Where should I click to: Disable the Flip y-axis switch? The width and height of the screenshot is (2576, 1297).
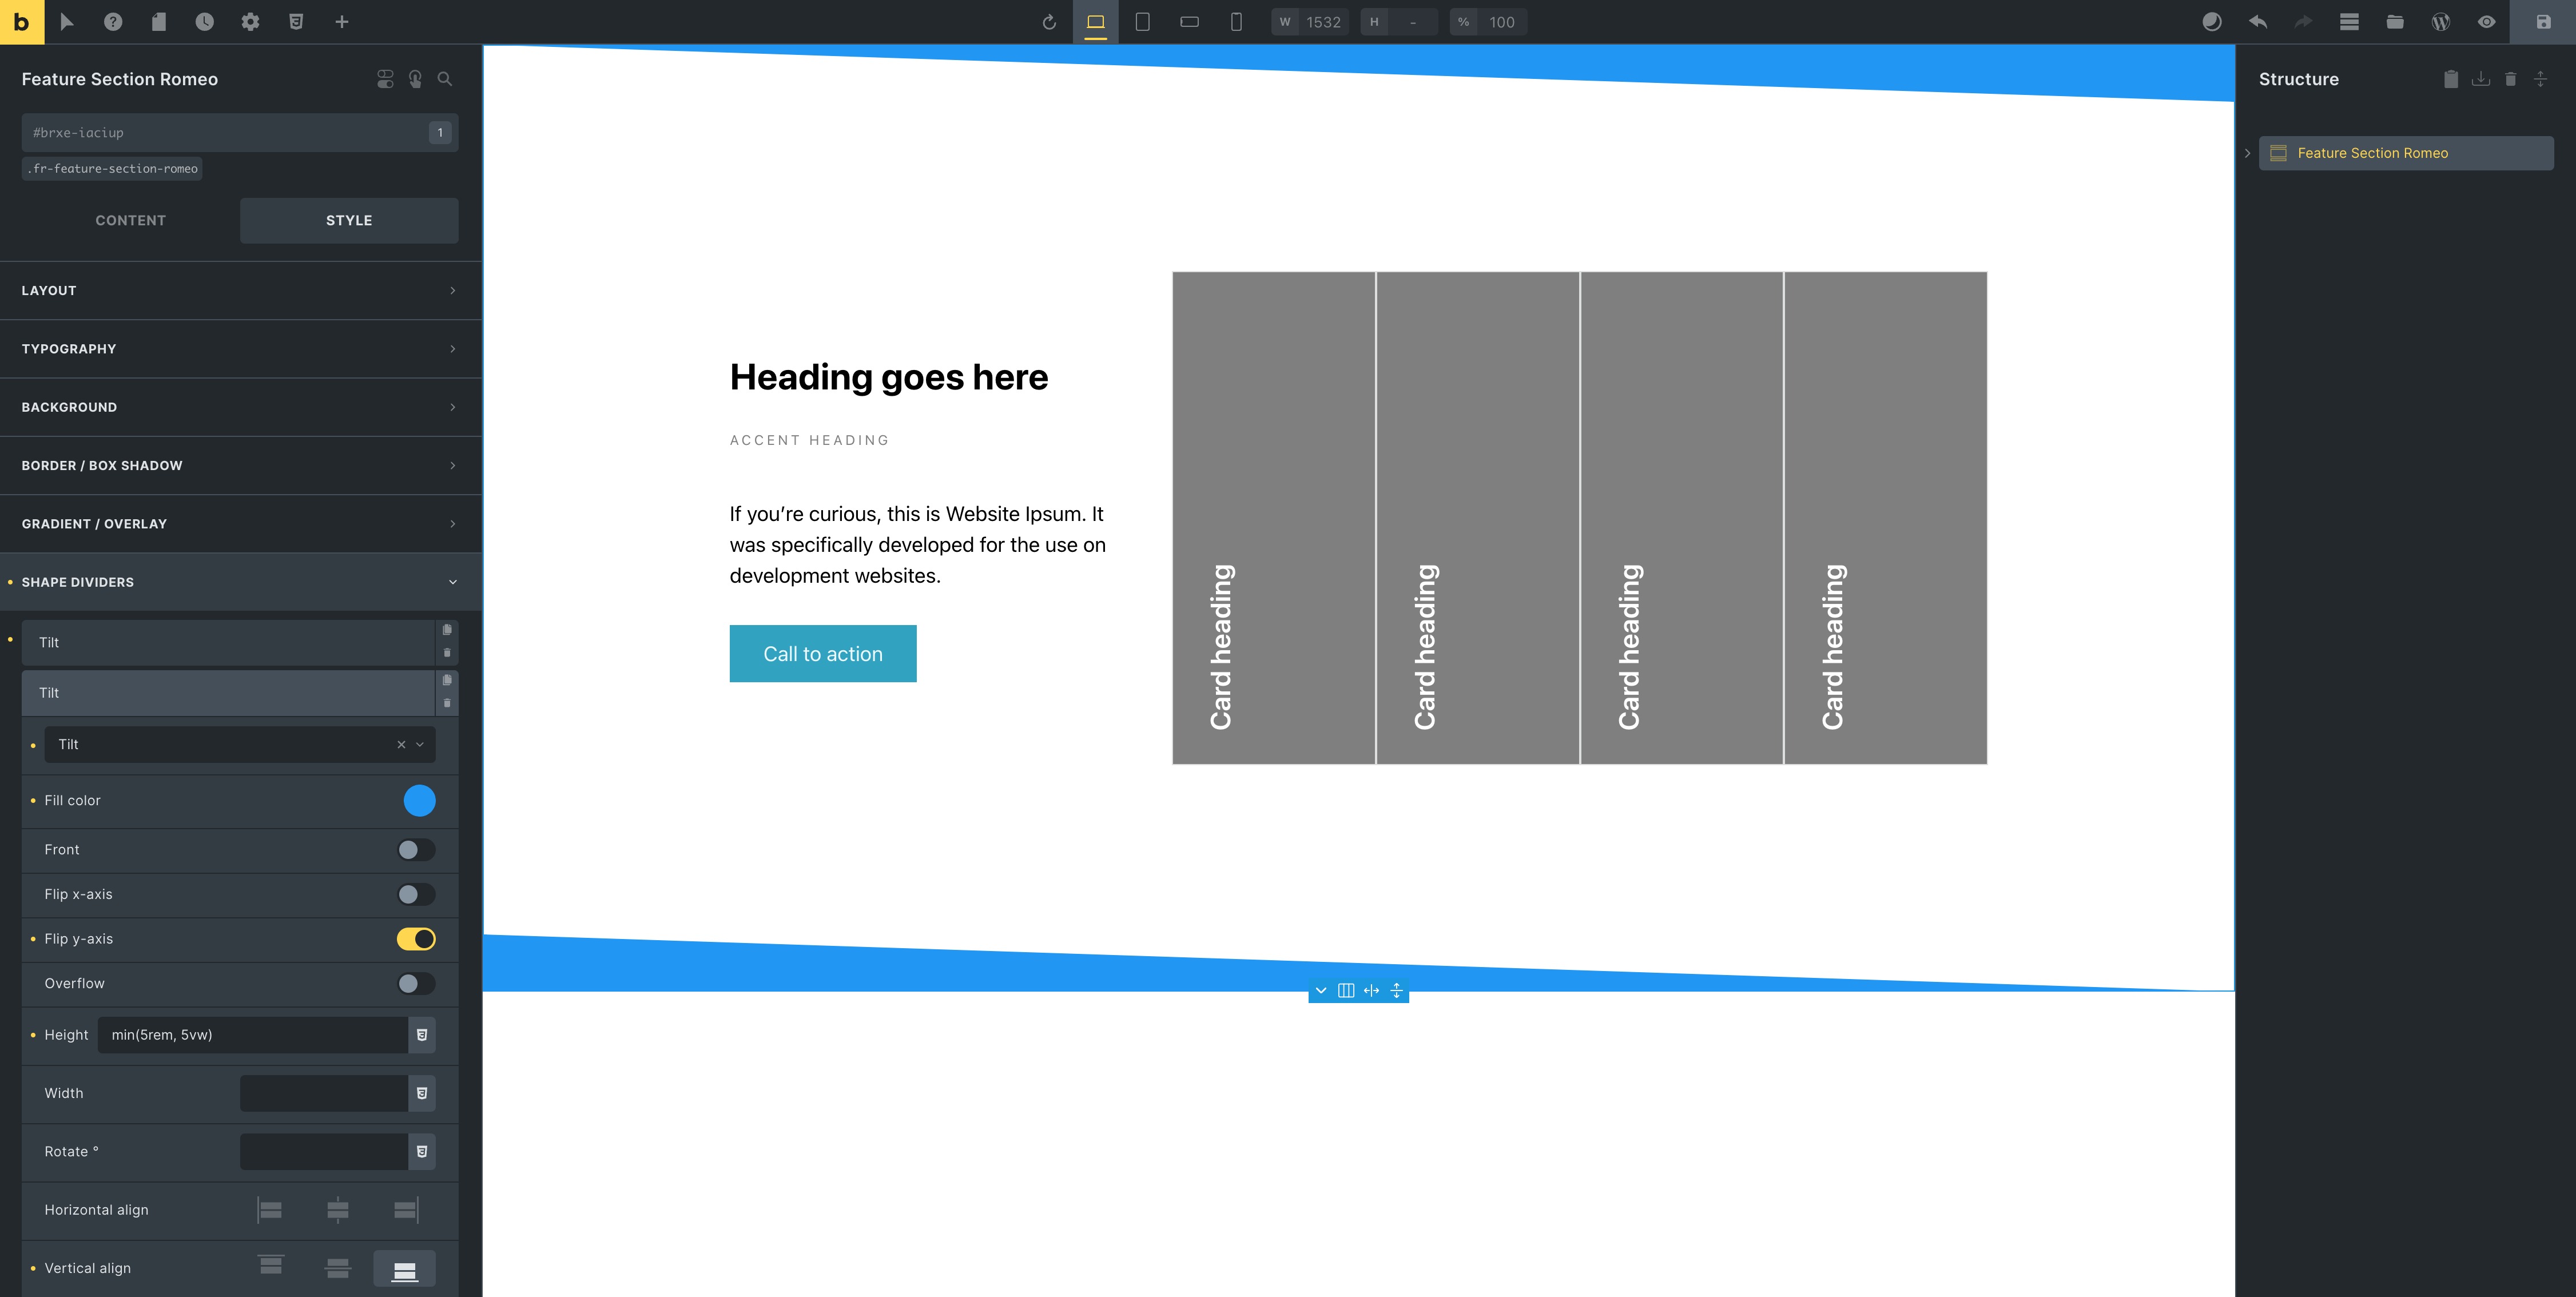coord(416,939)
